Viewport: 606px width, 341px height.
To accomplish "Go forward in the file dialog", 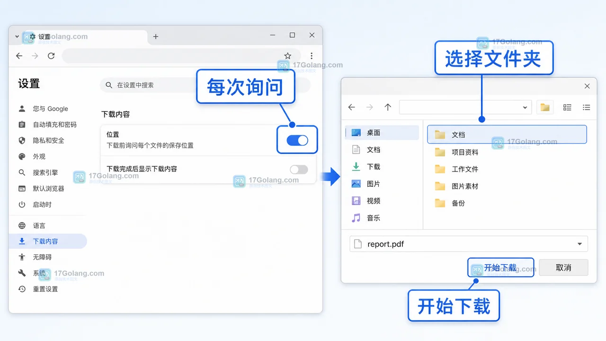I will pyautogui.click(x=370, y=108).
